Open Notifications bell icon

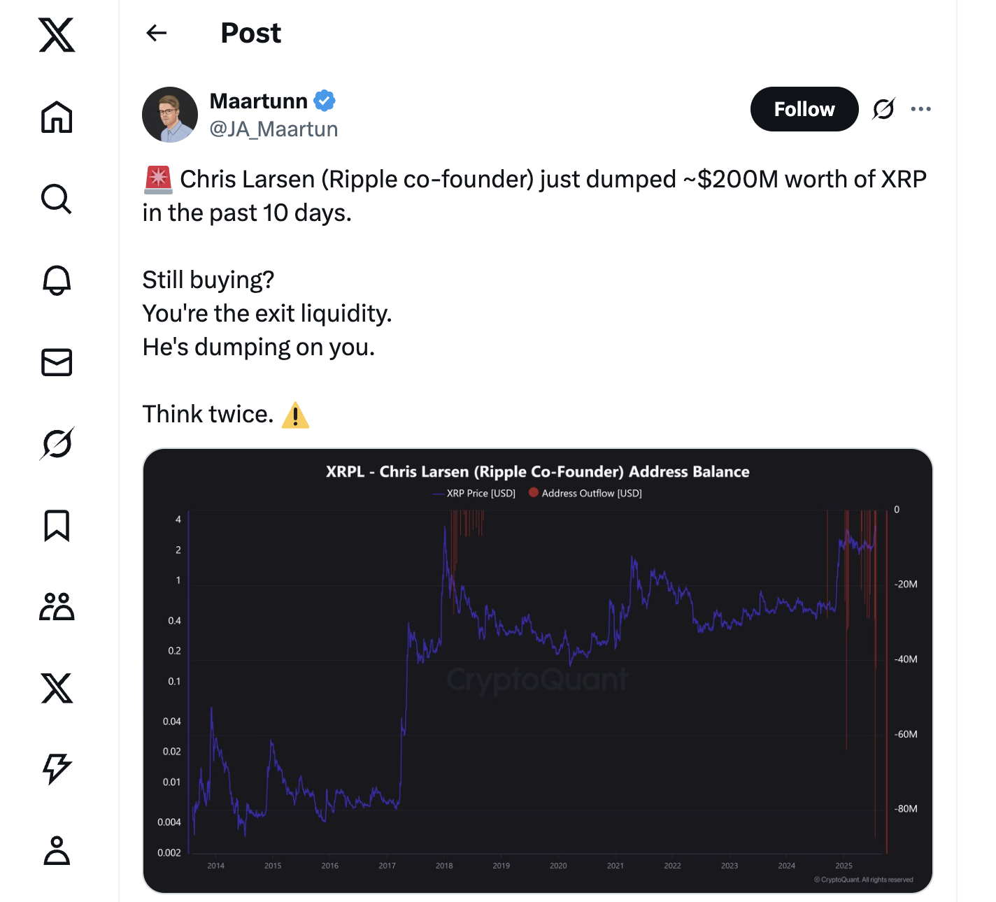click(x=57, y=280)
